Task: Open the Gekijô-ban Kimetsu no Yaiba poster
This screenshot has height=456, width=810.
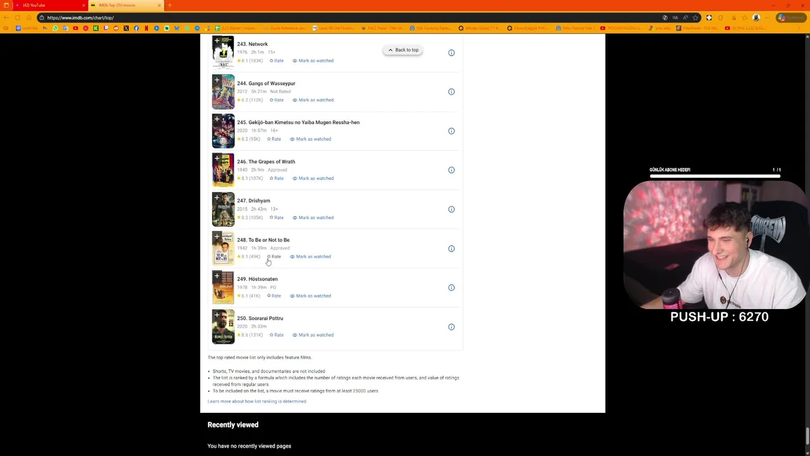Action: 223,131
